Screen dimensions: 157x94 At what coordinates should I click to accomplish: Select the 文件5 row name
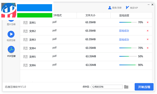pyautogui.click(x=32, y=57)
